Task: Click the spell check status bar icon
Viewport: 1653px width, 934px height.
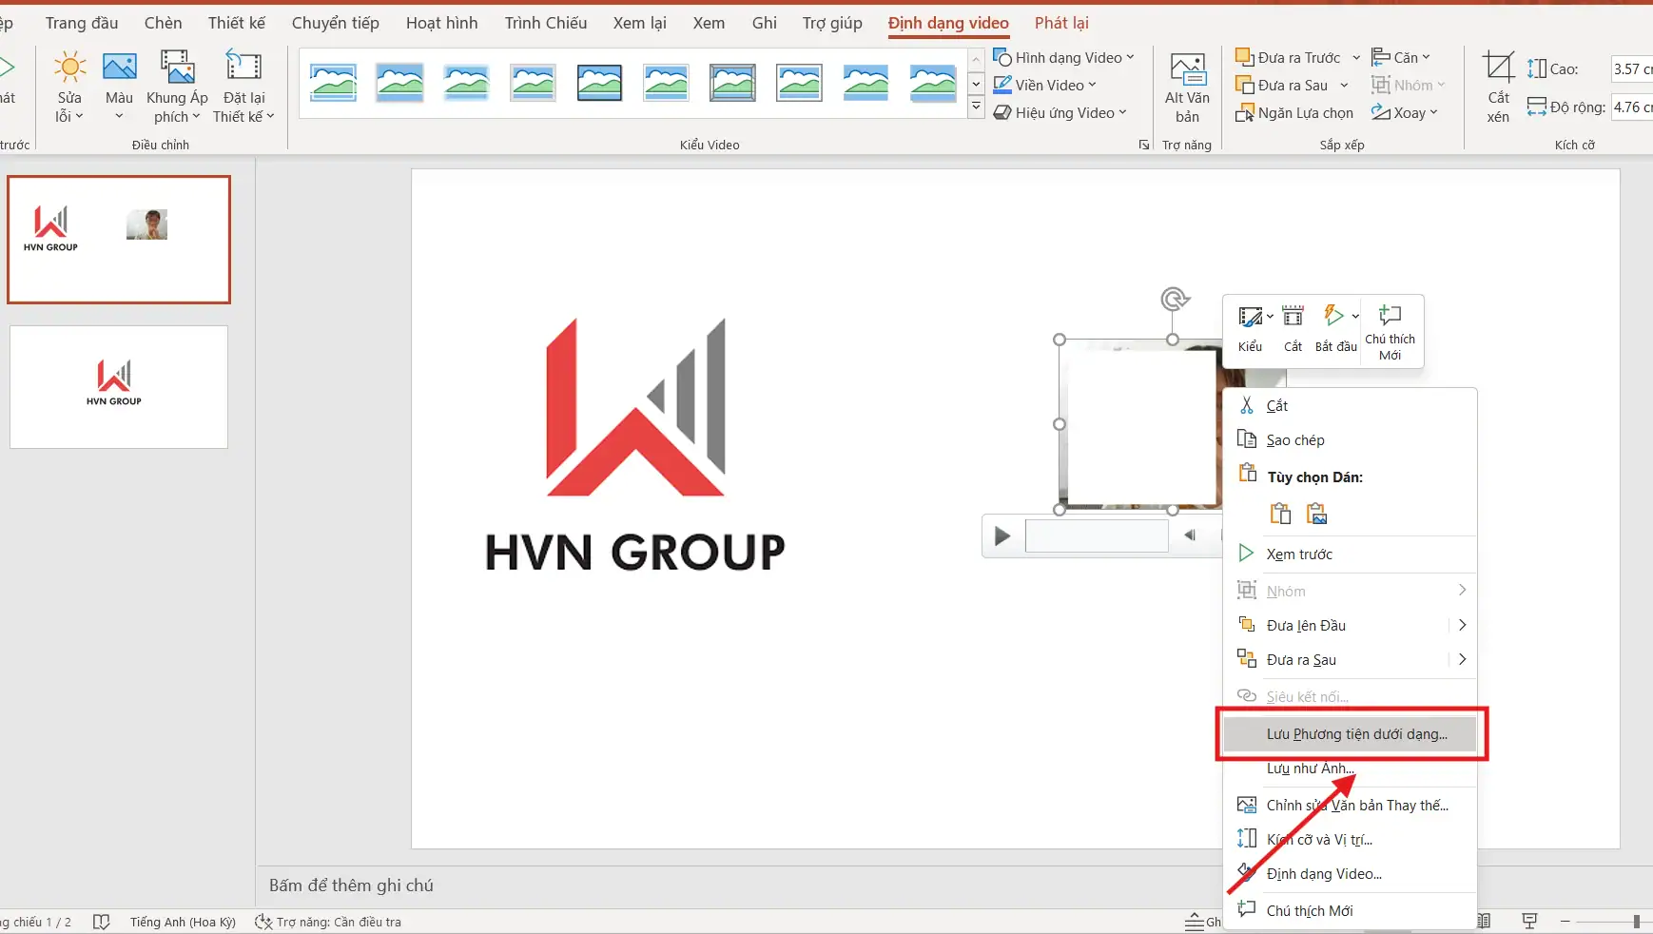Action: [x=102, y=922]
